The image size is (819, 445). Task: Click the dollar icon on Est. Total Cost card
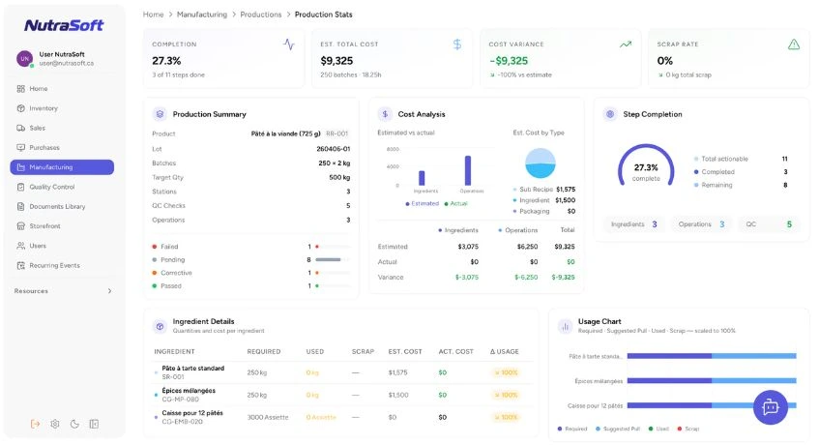click(x=457, y=44)
